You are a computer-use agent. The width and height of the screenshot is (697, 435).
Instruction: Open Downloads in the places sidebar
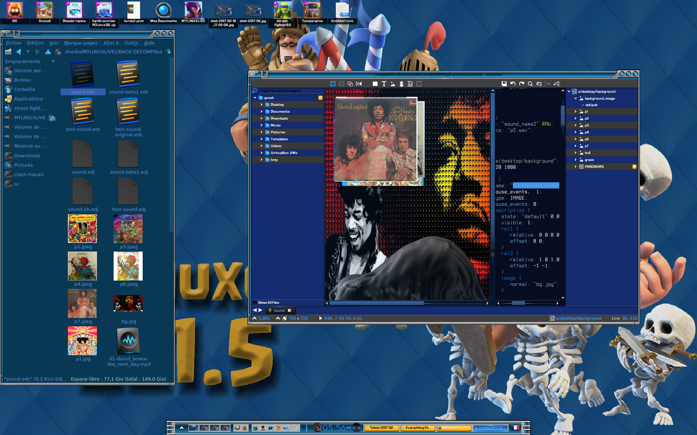click(27, 156)
